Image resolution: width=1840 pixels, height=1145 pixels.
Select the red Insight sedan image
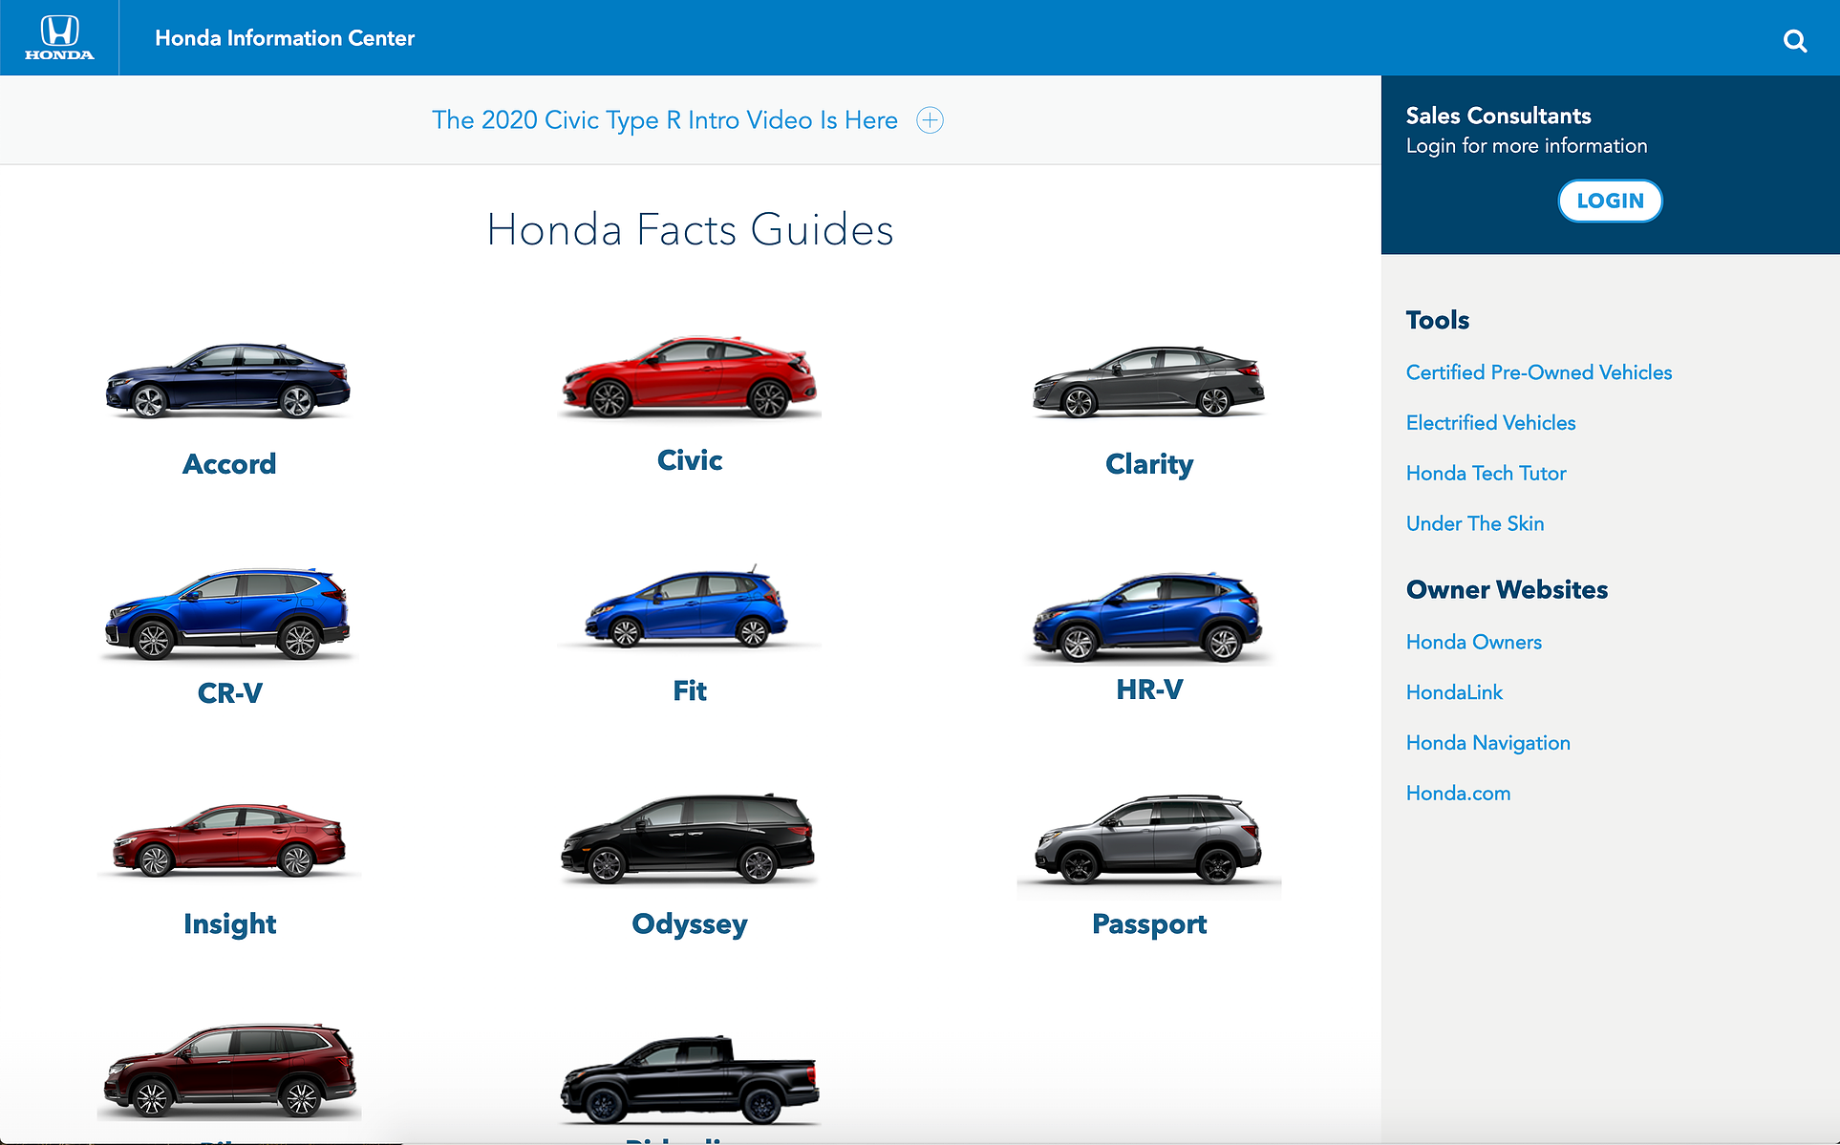click(229, 839)
